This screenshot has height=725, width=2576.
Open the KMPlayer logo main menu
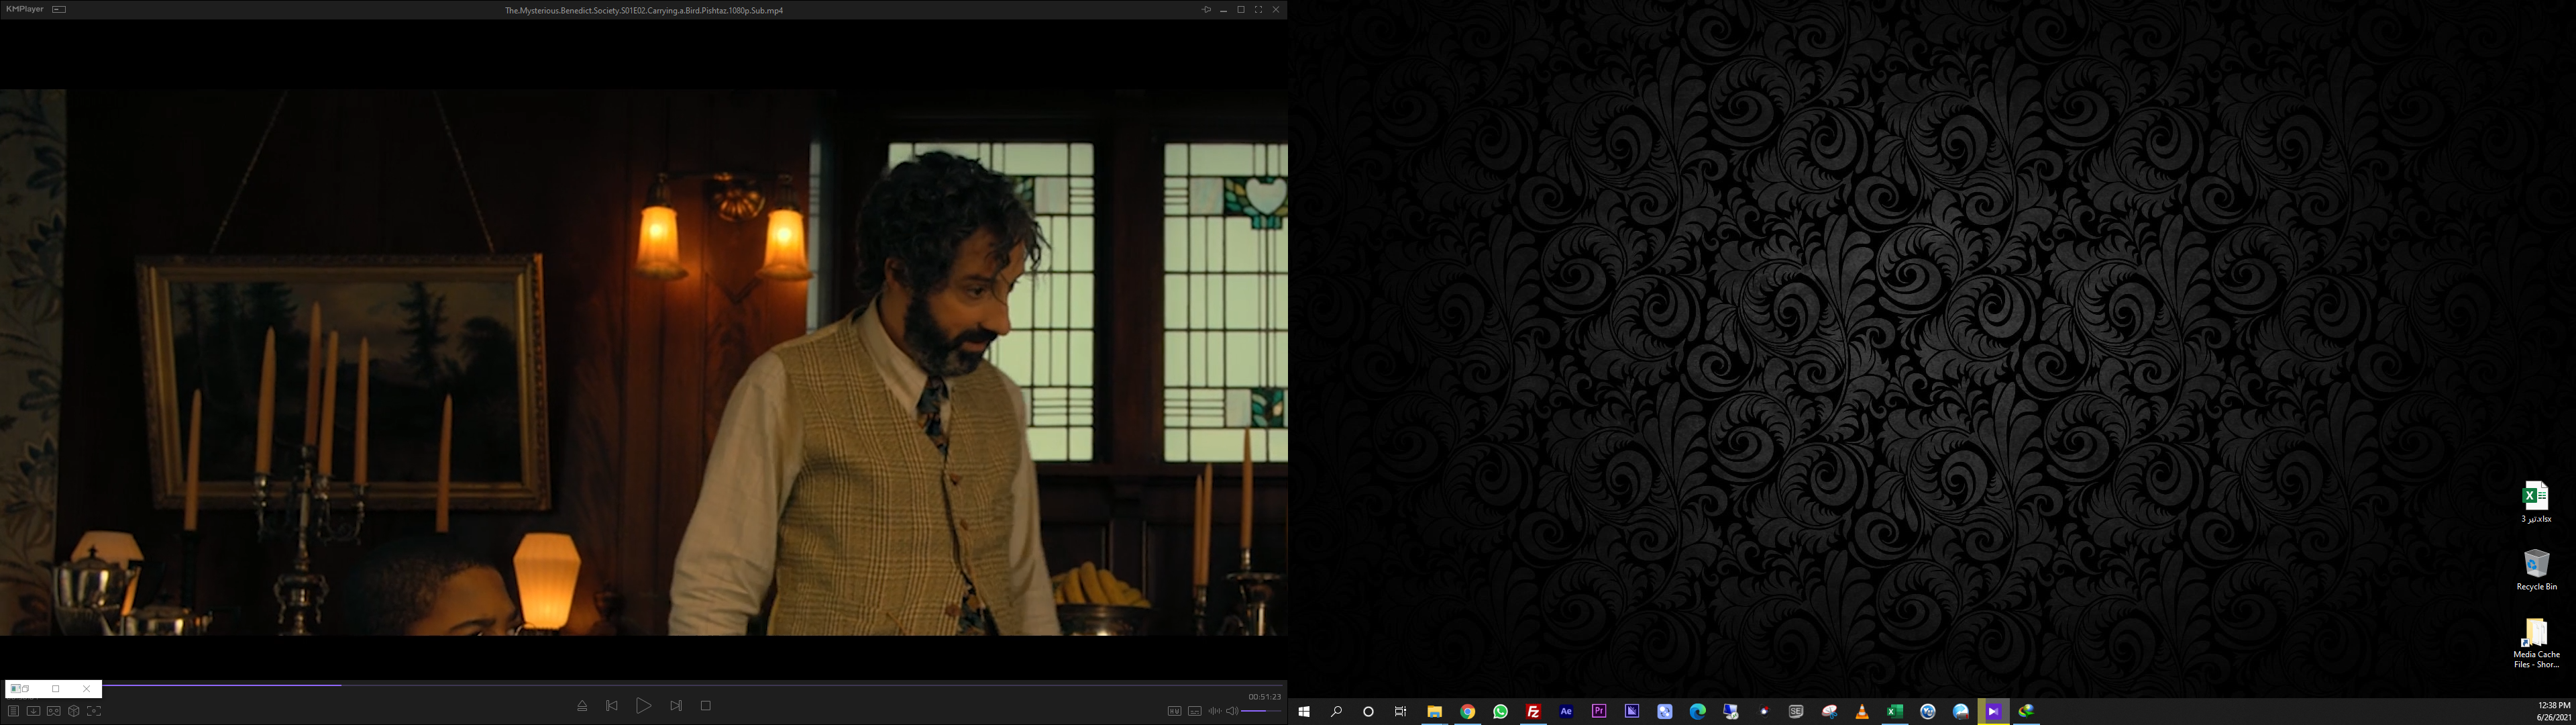coord(25,9)
